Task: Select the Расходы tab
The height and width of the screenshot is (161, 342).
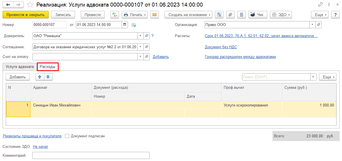Action: [x=48, y=67]
